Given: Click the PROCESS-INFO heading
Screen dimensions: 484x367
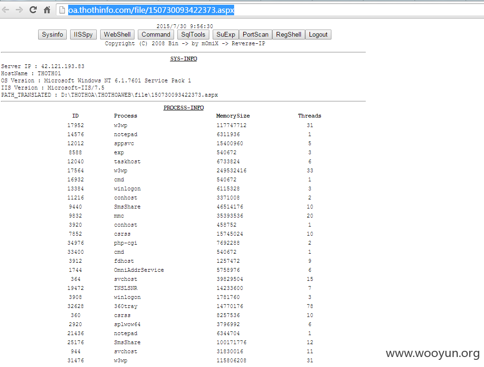Looking at the screenshot, I should click(x=184, y=108).
